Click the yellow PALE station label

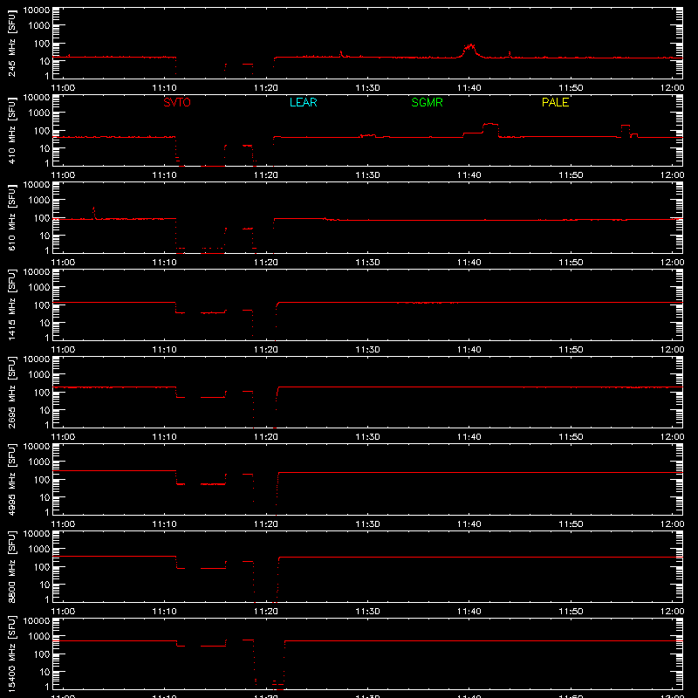555,102
